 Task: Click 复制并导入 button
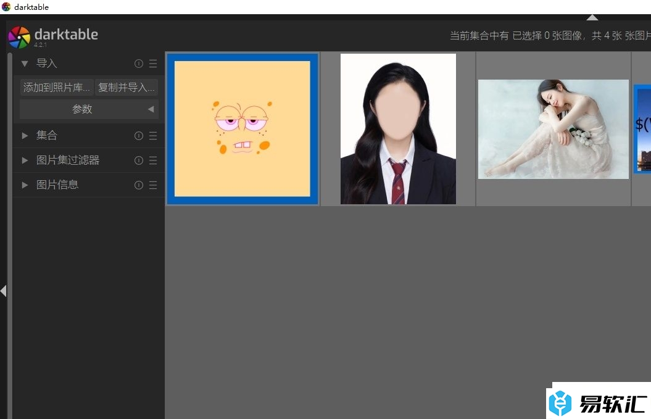pyautogui.click(x=126, y=87)
